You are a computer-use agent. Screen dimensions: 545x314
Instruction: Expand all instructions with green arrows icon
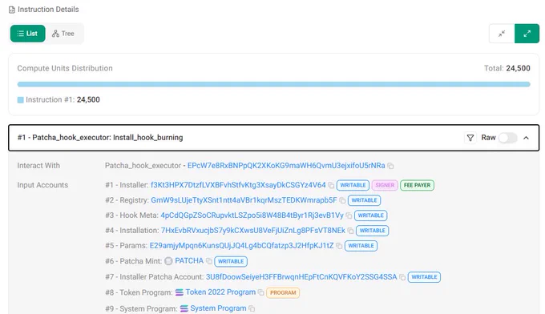click(527, 34)
